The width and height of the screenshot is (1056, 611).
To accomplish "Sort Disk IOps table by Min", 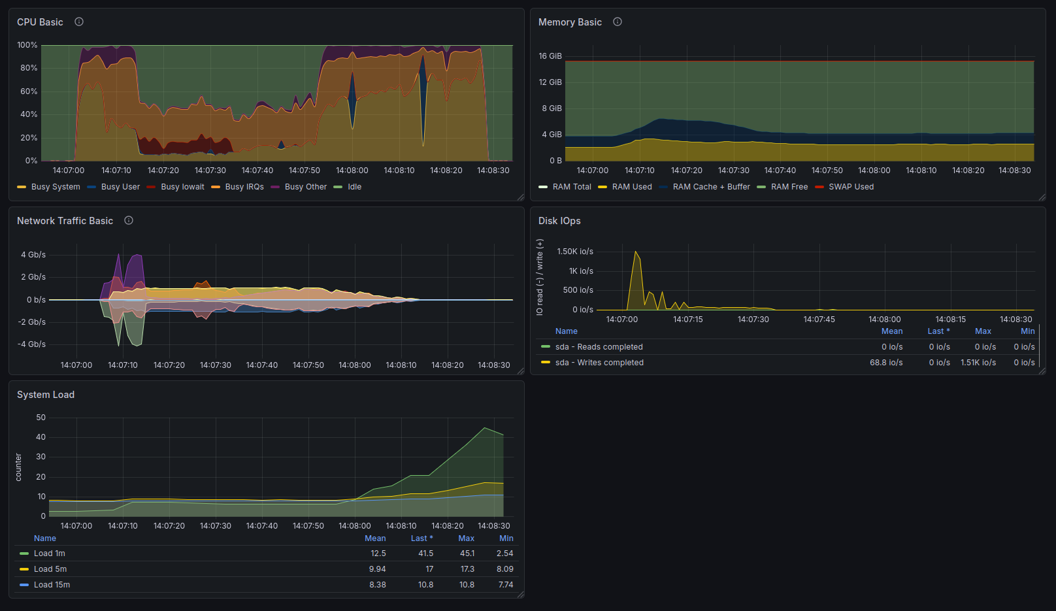I will pos(1028,331).
